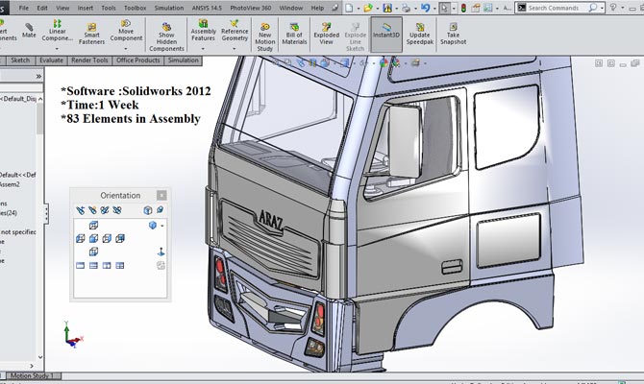Image resolution: width=644 pixels, height=384 pixels.
Task: Open the Undo history dropdown arrow
Action: click(x=434, y=9)
